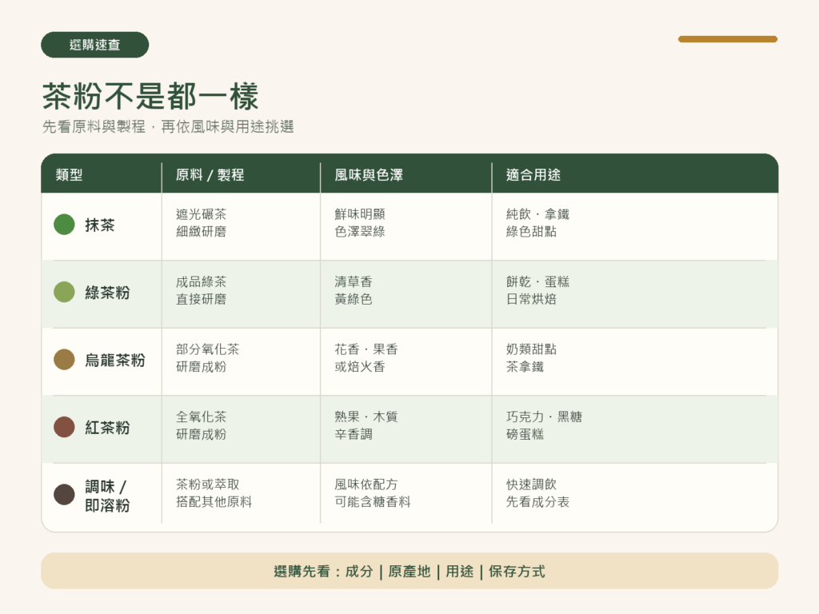Select the 抹茶 row label
The image size is (819, 614).
click(x=100, y=225)
